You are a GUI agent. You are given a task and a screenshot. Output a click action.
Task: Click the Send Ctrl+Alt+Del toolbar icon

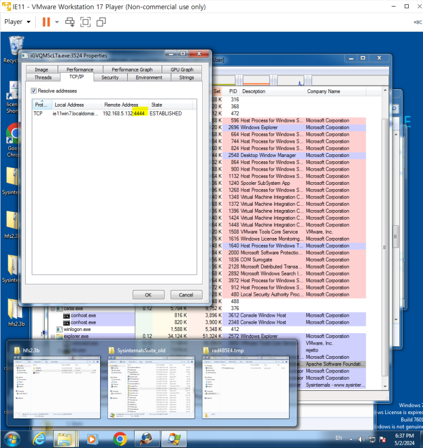click(69, 22)
